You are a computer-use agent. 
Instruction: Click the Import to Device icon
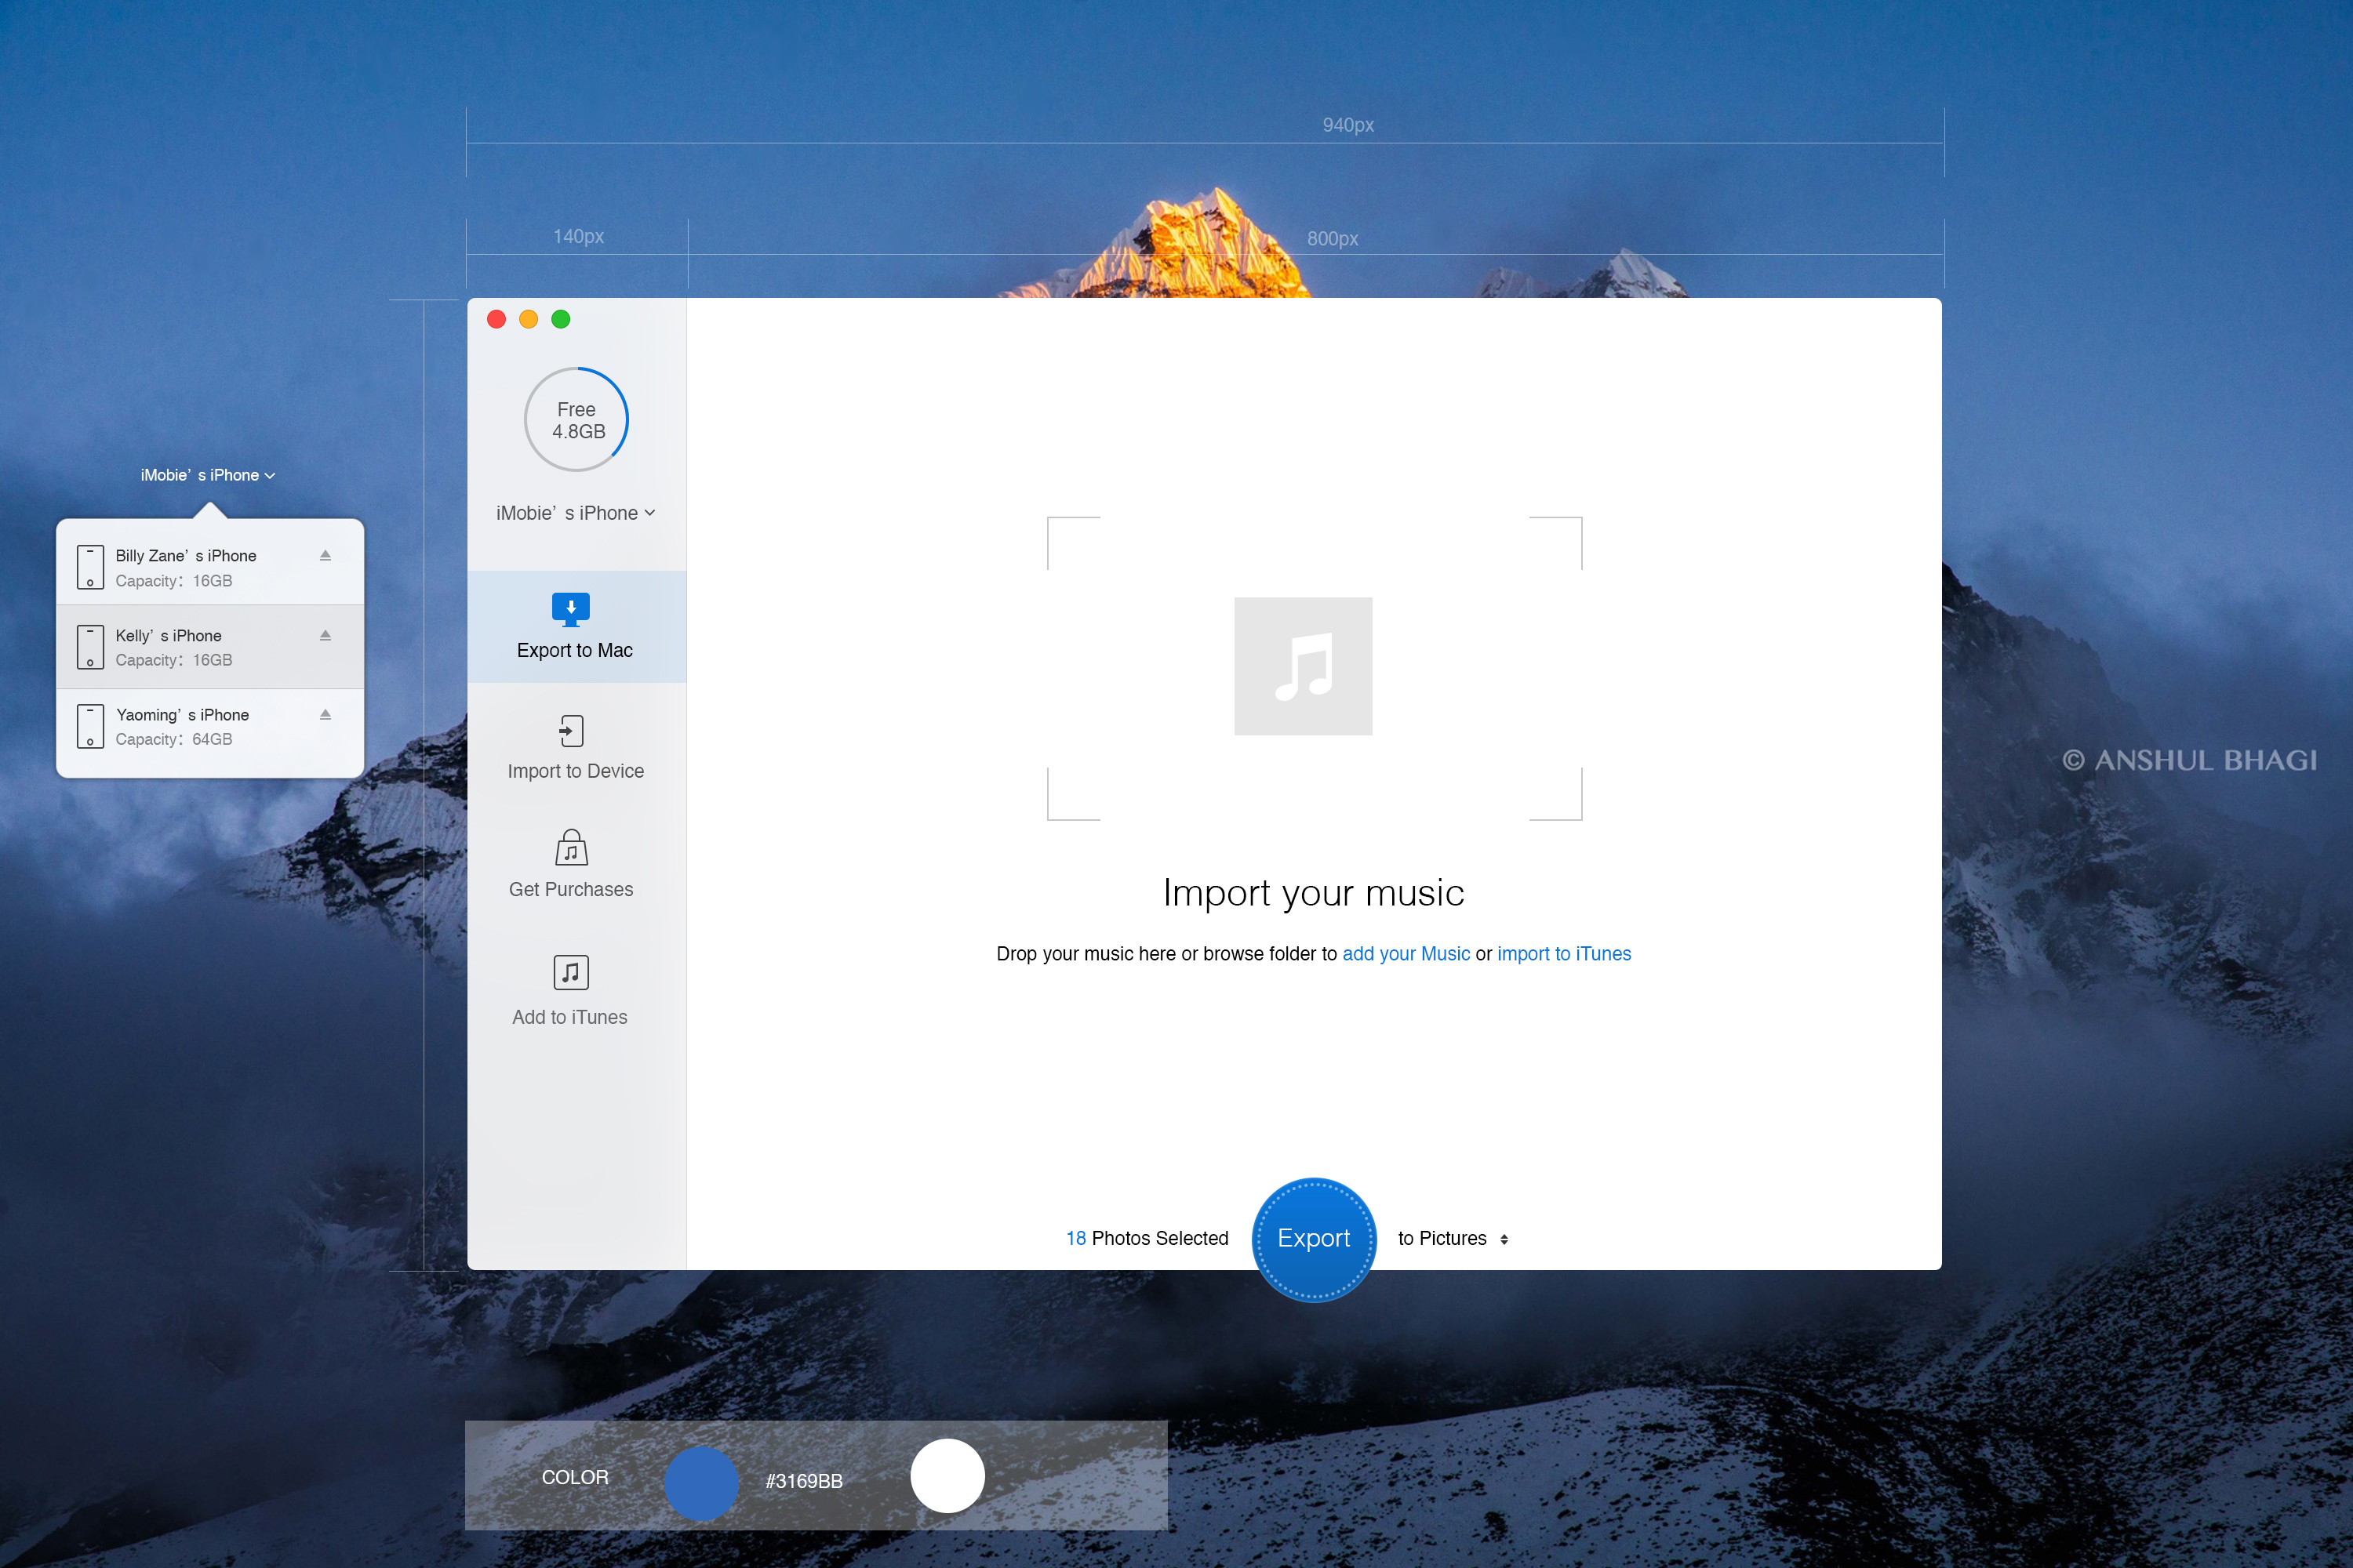[571, 731]
